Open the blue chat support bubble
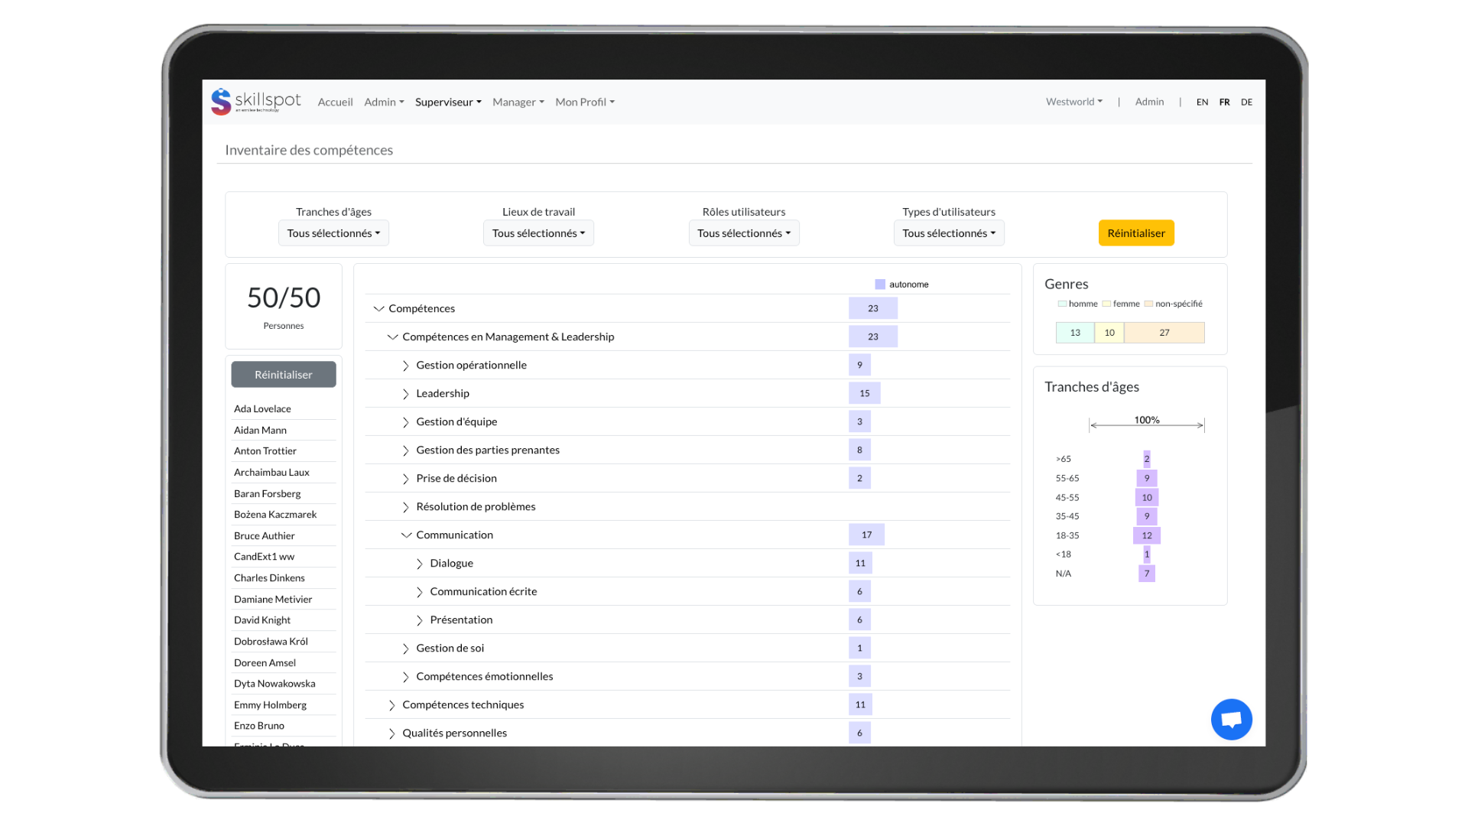 click(x=1231, y=720)
